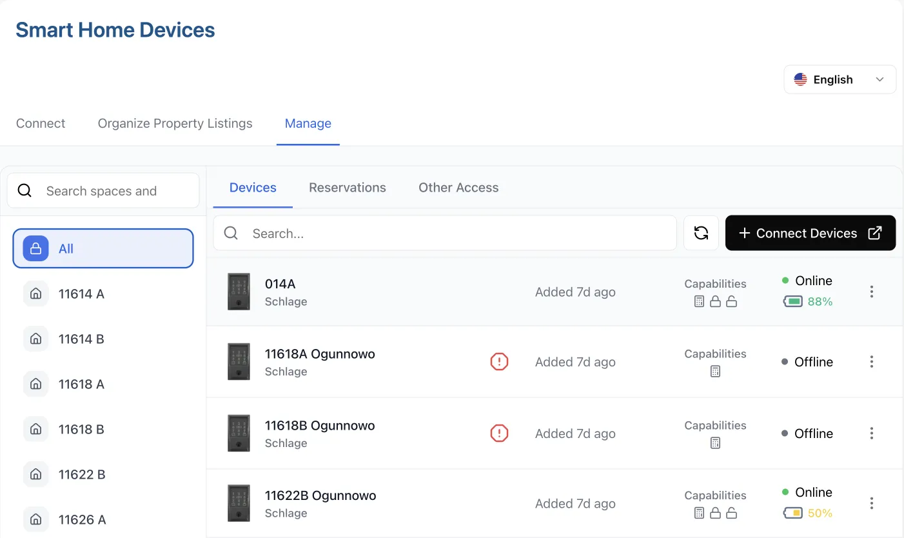Select the Manage tab
The image size is (904, 538).
[308, 123]
